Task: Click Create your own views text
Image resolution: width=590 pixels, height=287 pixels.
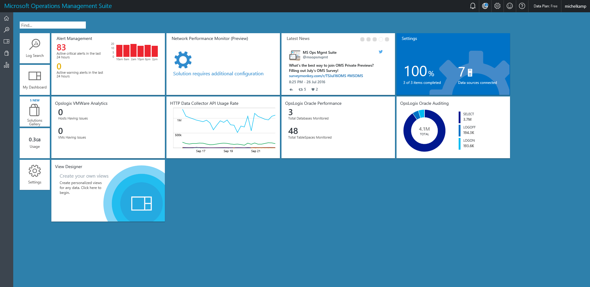Action: point(84,176)
